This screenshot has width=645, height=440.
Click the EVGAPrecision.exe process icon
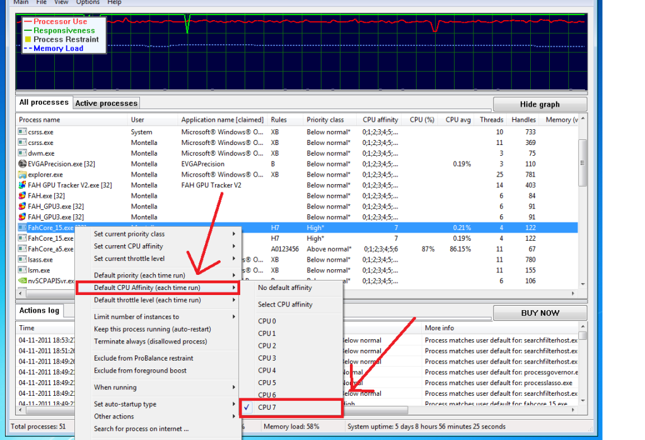[x=23, y=164]
